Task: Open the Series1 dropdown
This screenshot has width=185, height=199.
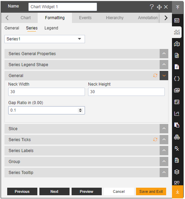Action: (x=45, y=39)
